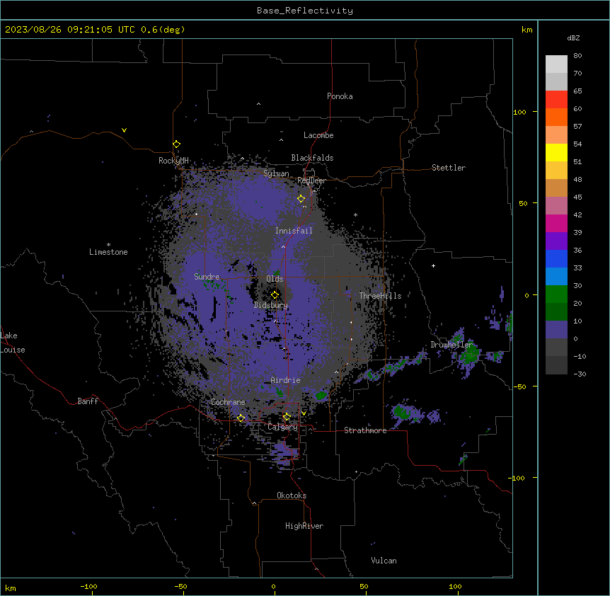Image resolution: width=610 pixels, height=596 pixels.
Task: Click the yellow radar site marker near Didsbury
Action: point(275,295)
